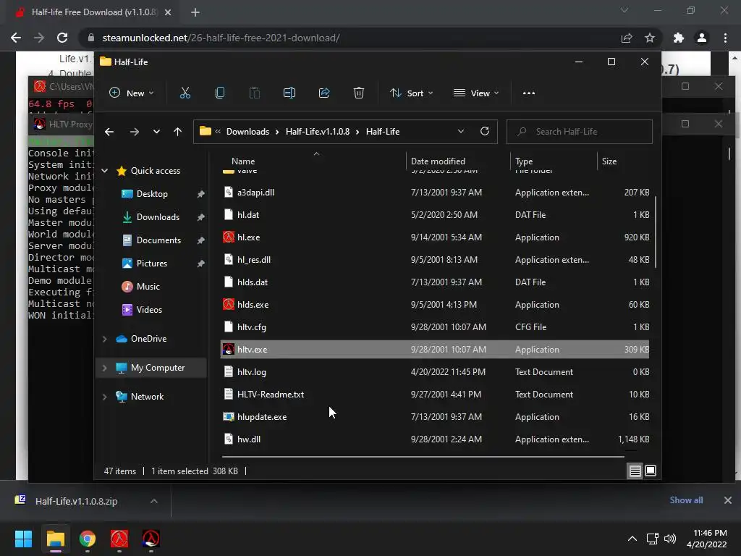This screenshot has width=741, height=556.
Task: Open the Windows Start menu
Action: click(23, 539)
